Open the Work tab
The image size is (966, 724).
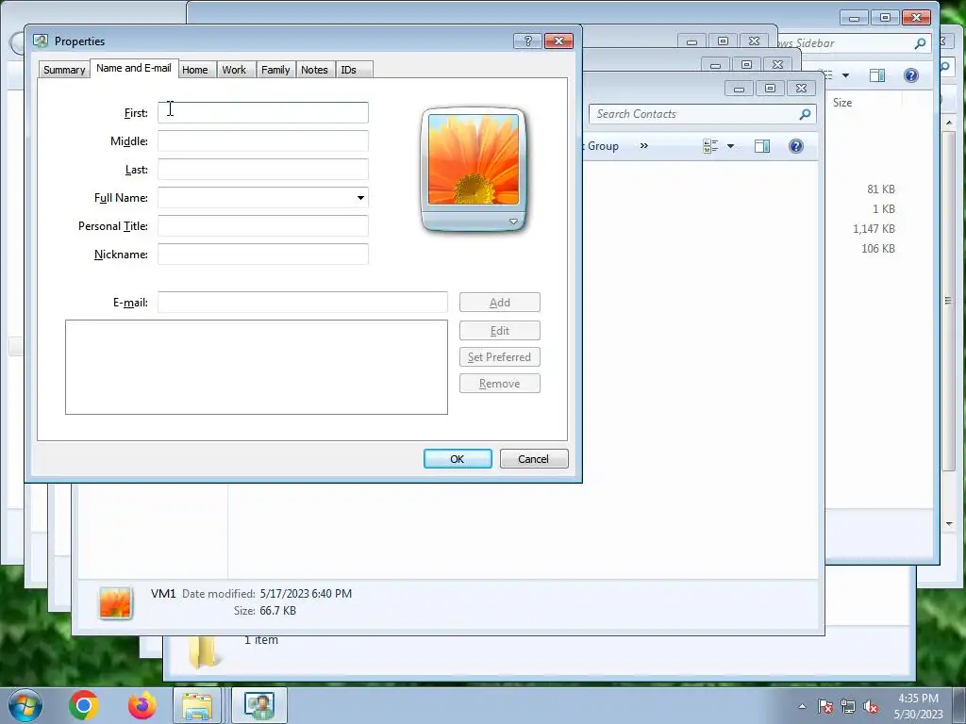[234, 70]
